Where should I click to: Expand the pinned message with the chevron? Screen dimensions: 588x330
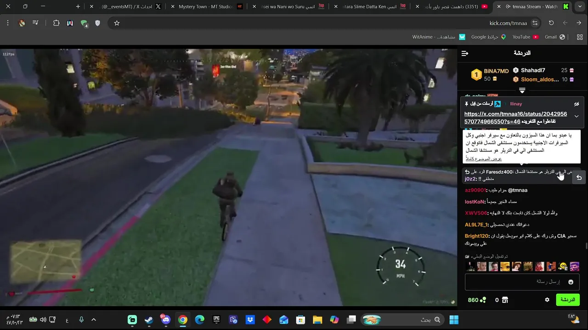(x=577, y=116)
